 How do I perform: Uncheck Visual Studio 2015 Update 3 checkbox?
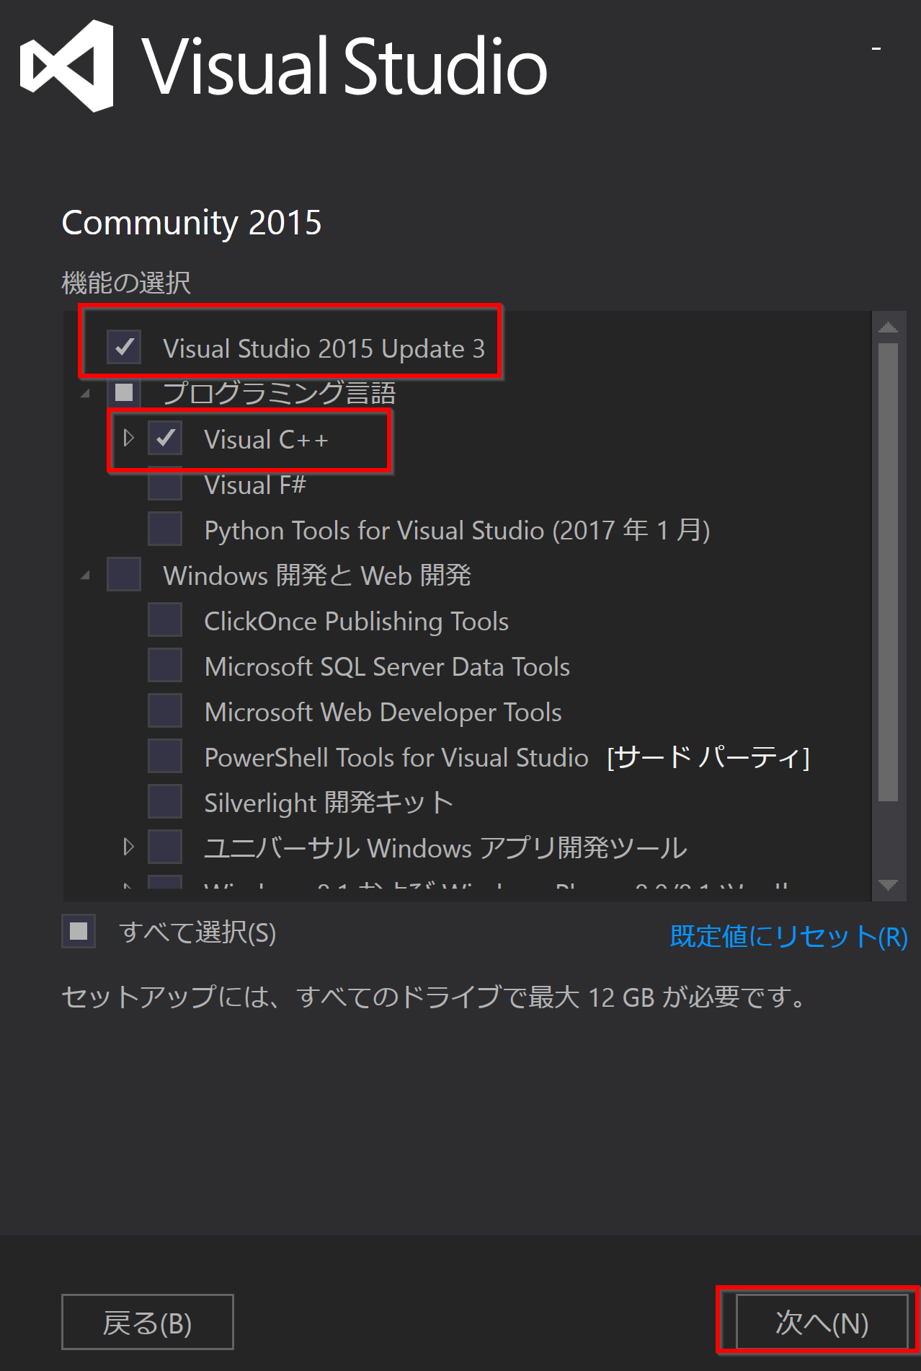point(124,347)
